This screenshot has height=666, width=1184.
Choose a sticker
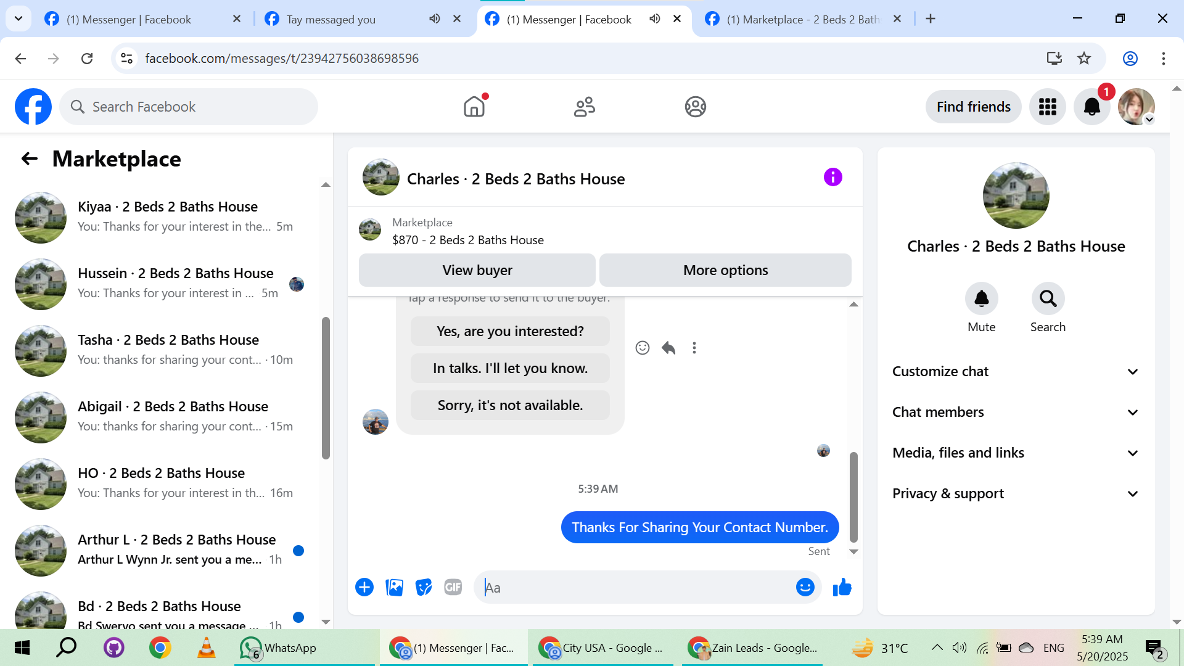424,587
